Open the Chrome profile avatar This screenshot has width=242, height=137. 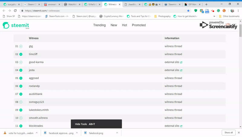tap(232, 11)
